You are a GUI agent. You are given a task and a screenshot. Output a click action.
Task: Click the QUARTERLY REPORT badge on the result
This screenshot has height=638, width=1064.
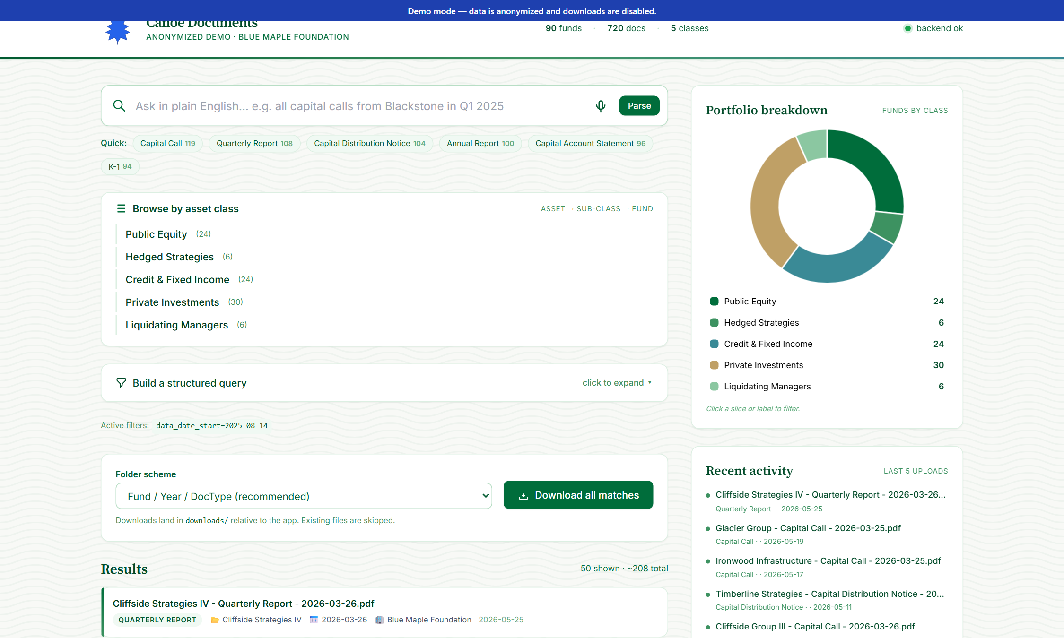click(x=157, y=620)
